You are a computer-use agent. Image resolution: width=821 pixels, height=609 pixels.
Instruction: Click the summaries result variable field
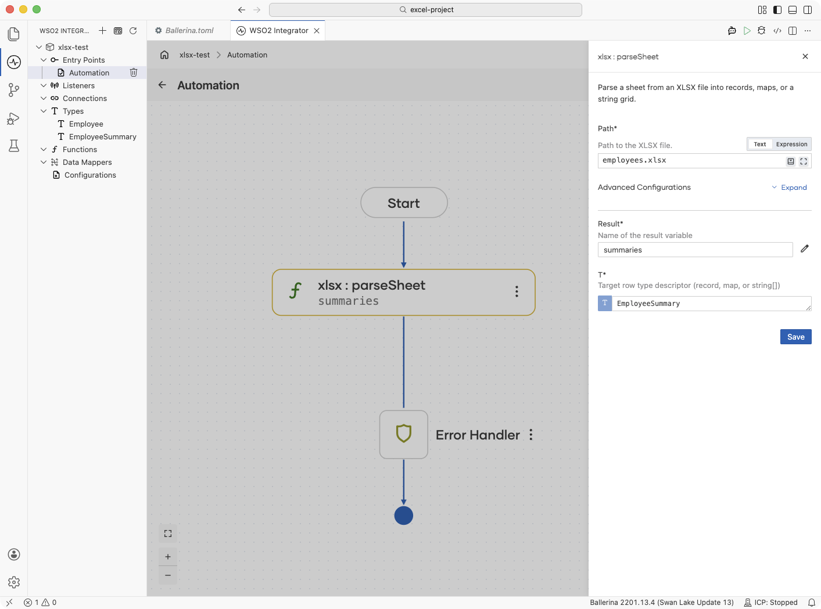pos(695,250)
